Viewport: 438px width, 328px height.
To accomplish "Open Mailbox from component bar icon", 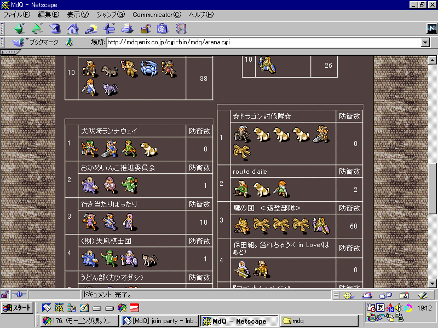I will point(367,295).
